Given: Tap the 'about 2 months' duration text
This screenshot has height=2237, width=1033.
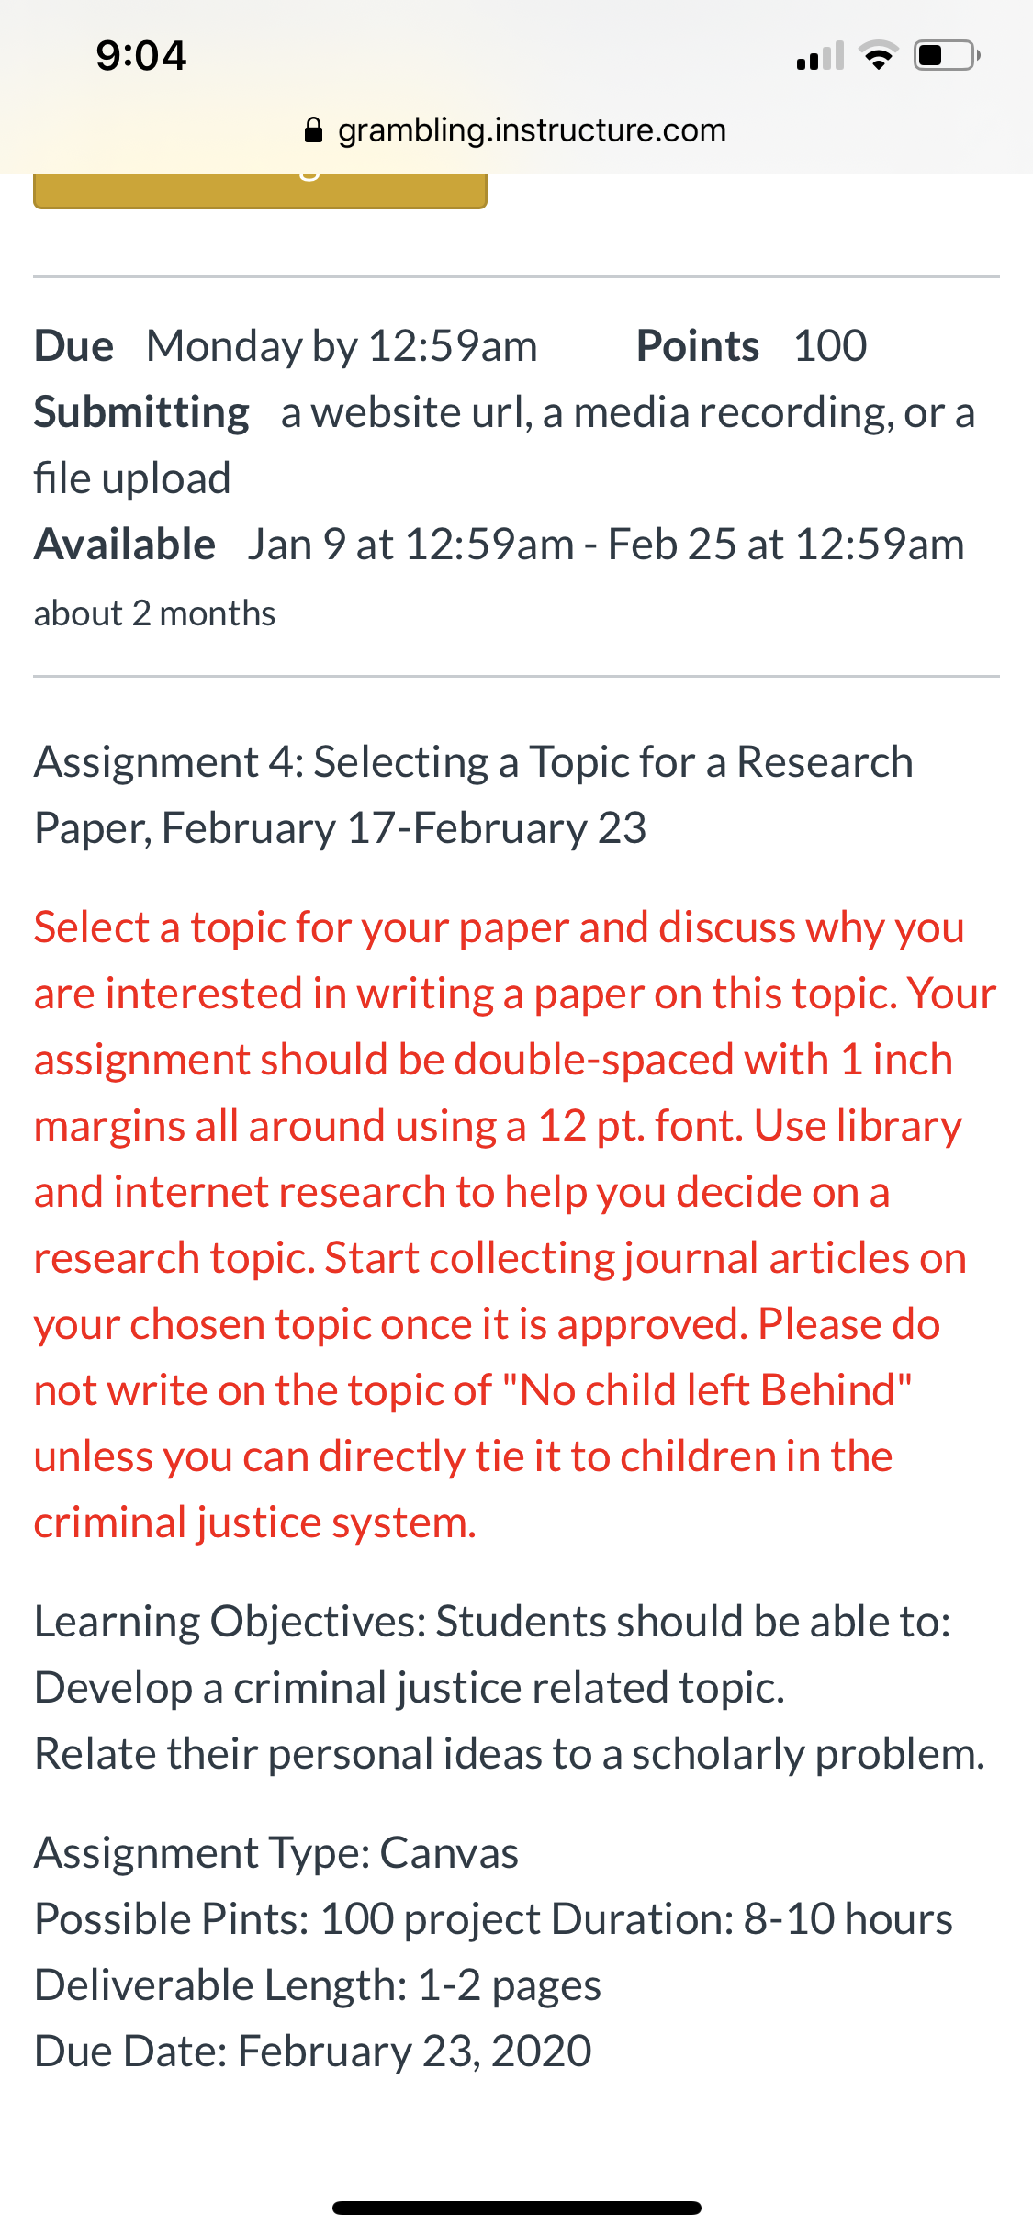Looking at the screenshot, I should pos(154,613).
